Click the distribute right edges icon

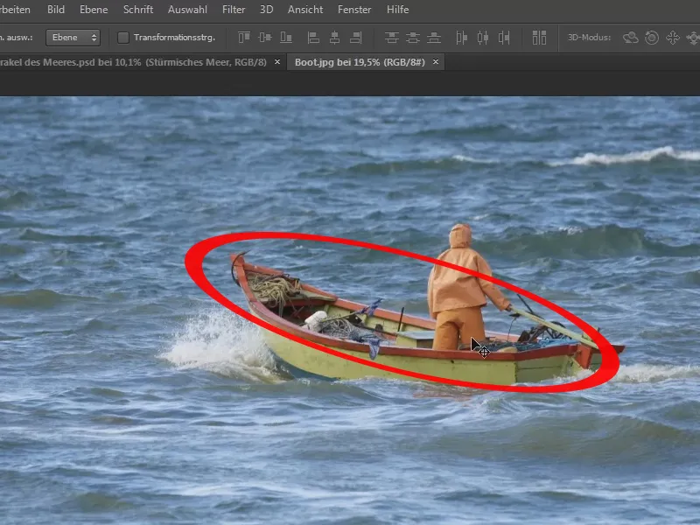[x=504, y=38]
